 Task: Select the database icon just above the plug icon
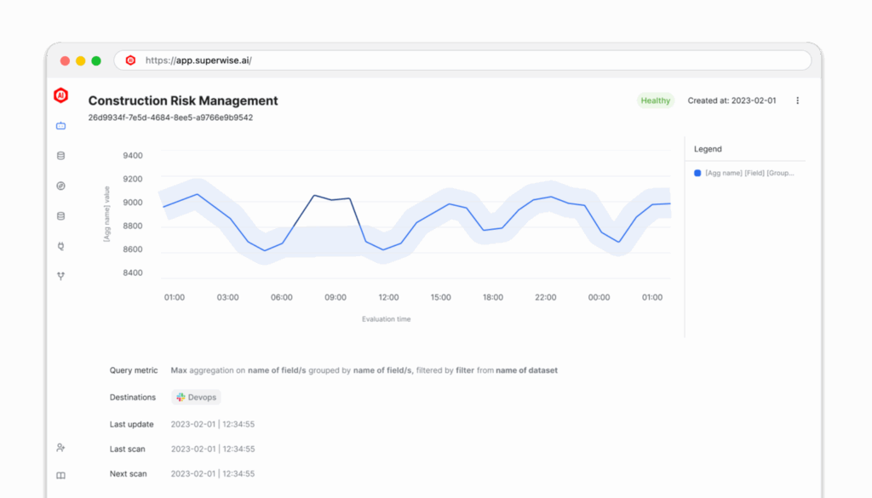click(60, 215)
